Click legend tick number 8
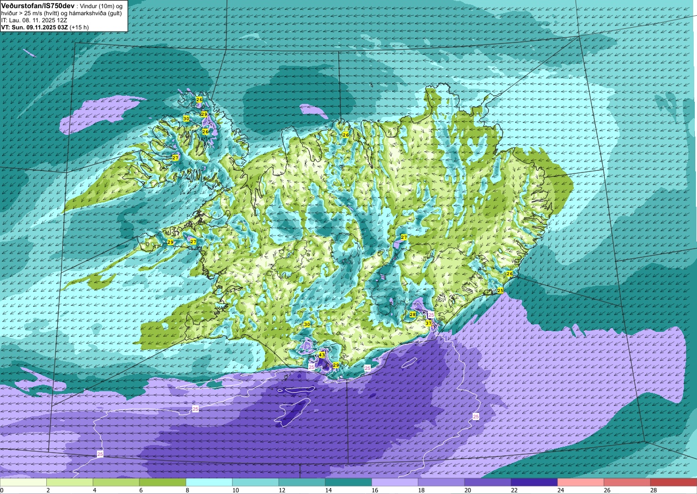This screenshot has width=697, height=494. click(186, 490)
